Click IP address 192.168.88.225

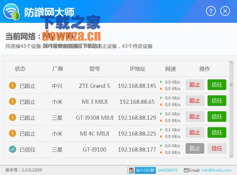pyautogui.click(x=137, y=134)
